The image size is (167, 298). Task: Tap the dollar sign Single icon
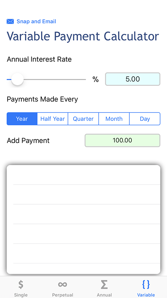point(21,284)
